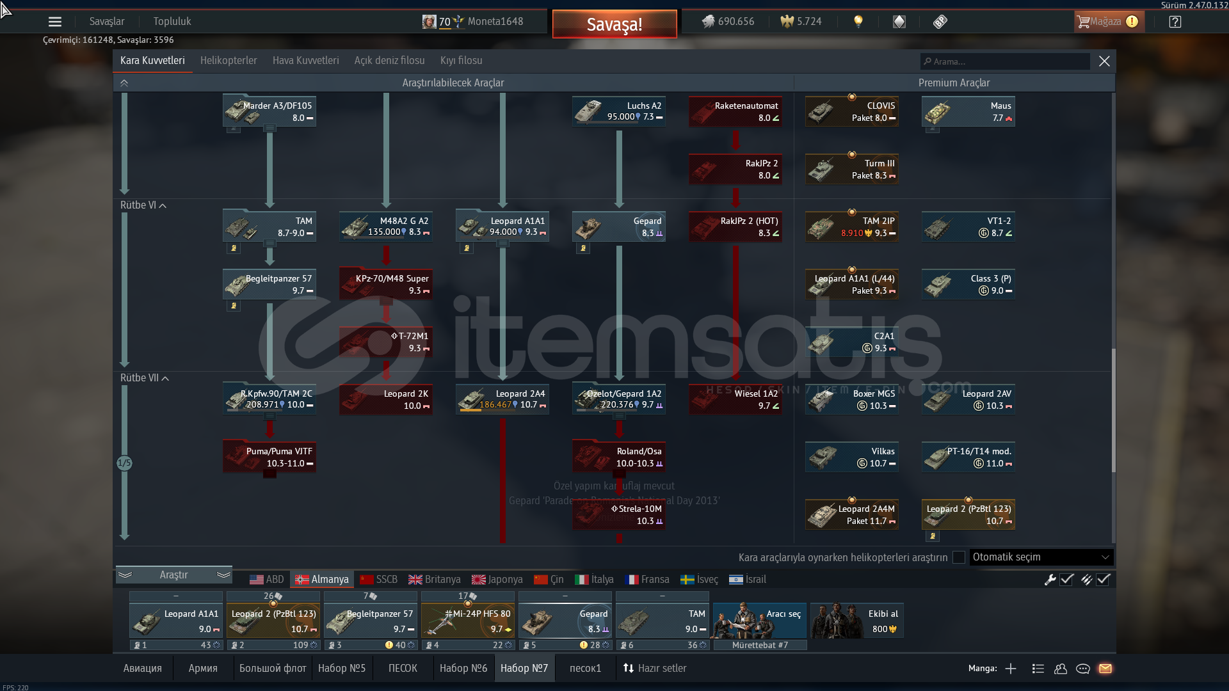The width and height of the screenshot is (1229, 691).
Task: Select the Maus premium vehicle
Action: 968,111
